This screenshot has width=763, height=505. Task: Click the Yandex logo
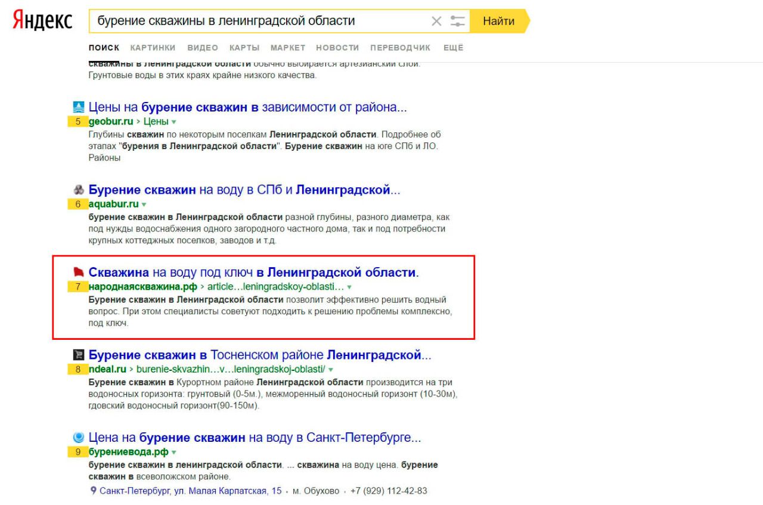pos(42,21)
